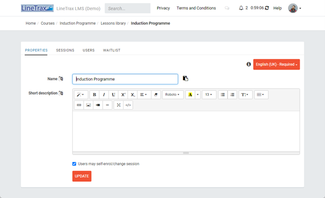Click the insert link icon
This screenshot has height=198, width=325.
point(79,105)
